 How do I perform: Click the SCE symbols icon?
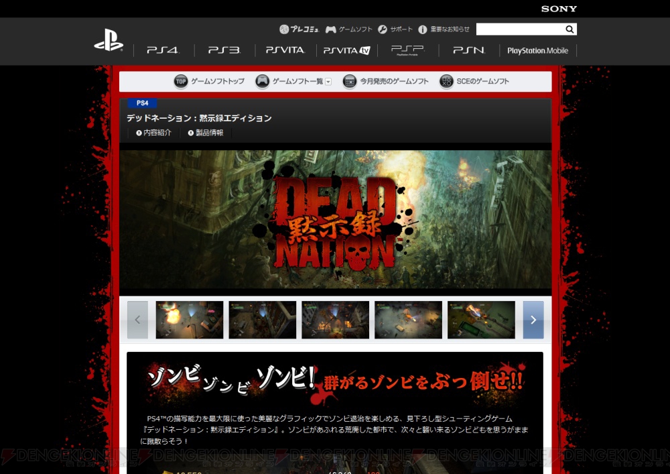[x=446, y=81]
